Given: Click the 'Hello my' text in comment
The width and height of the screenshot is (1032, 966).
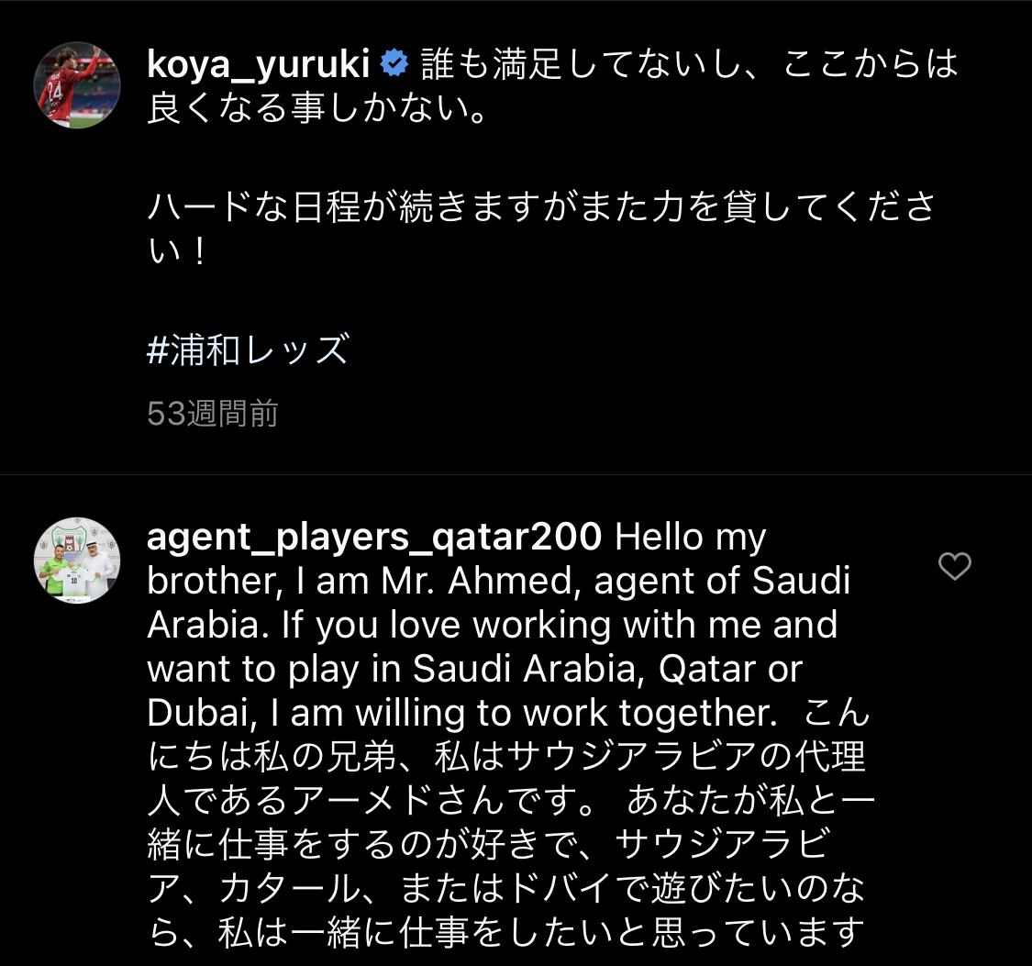Looking at the screenshot, I should [690, 537].
